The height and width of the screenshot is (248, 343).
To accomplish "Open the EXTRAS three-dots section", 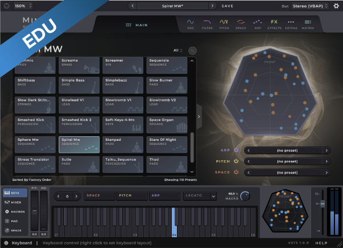I will 291,25.
